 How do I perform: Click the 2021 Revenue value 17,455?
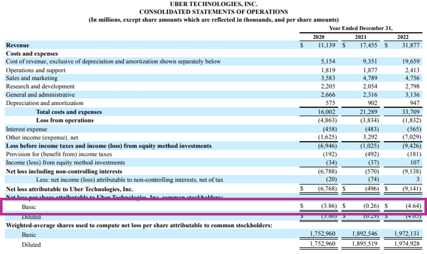click(x=368, y=45)
